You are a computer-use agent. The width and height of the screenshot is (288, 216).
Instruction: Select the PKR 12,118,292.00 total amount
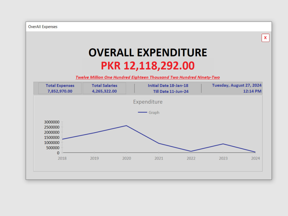[148, 66]
